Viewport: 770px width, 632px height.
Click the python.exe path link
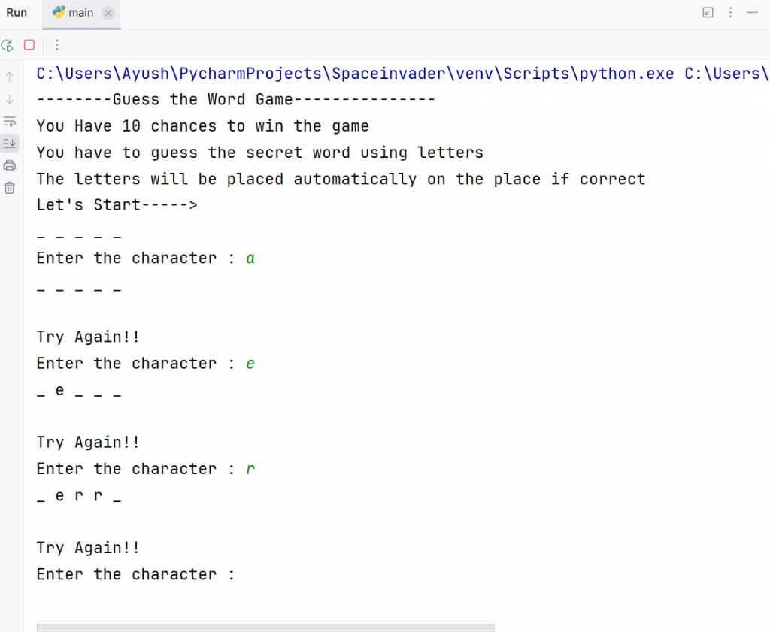coord(355,74)
